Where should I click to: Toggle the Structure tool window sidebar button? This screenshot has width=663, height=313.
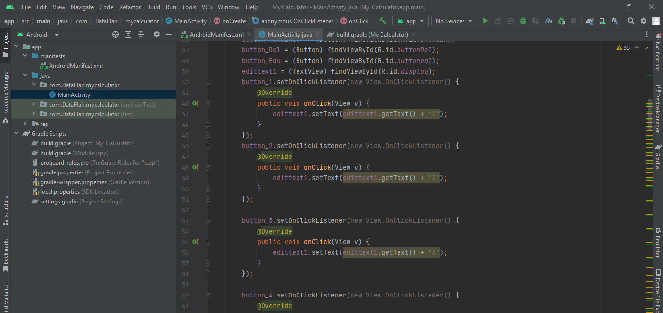[5, 210]
